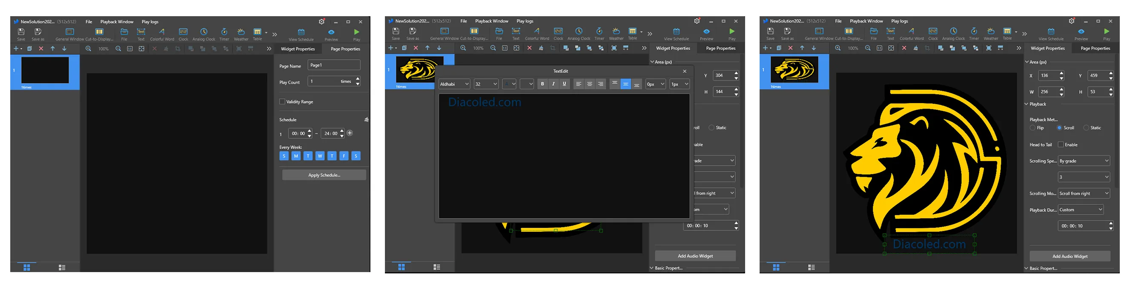Toggle Italic in the TextEdit dialog
1130x290 pixels.
[554, 84]
